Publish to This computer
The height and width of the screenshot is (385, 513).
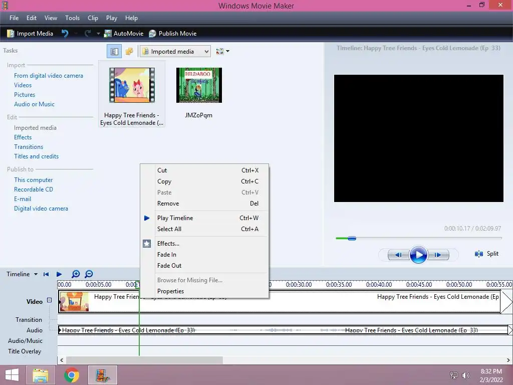pos(34,180)
